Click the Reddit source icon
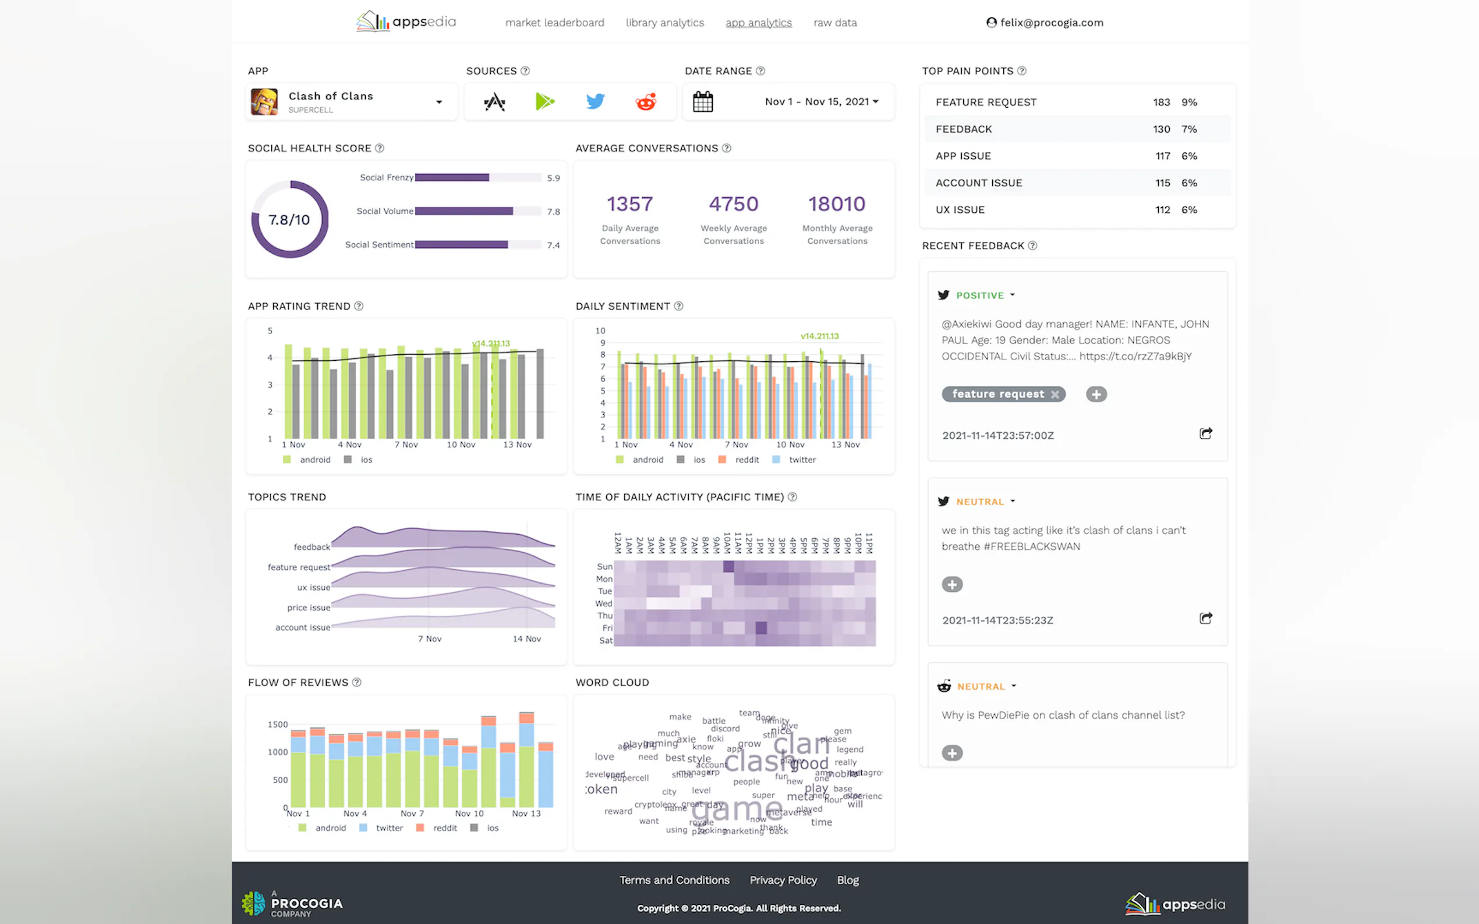This screenshot has width=1479, height=924. (646, 101)
